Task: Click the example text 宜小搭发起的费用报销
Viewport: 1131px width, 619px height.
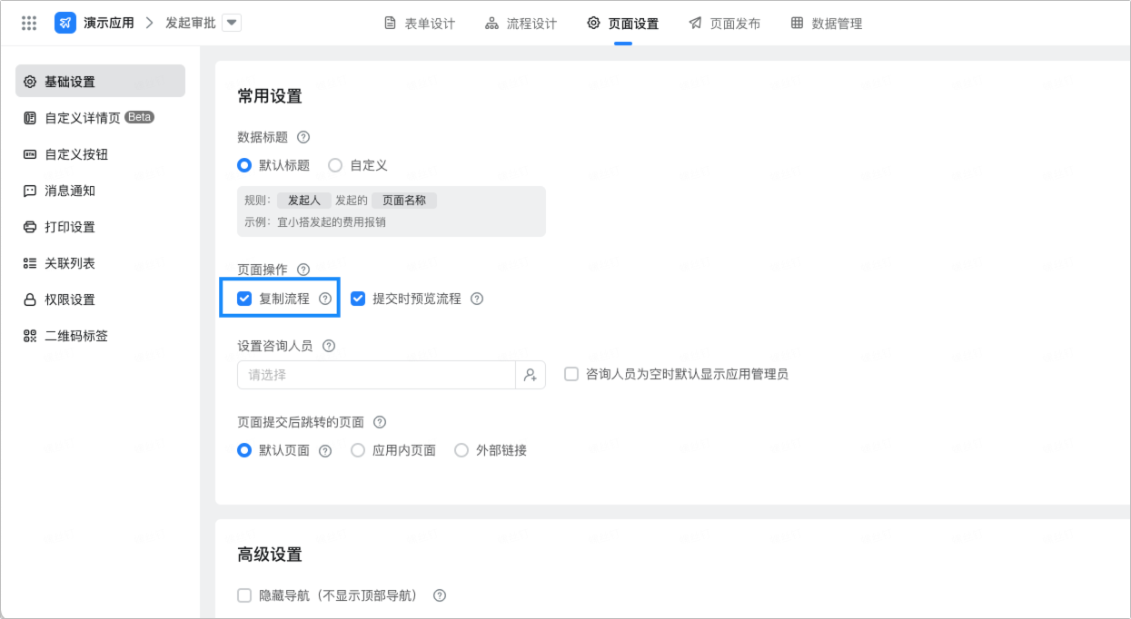Action: pyautogui.click(x=332, y=221)
